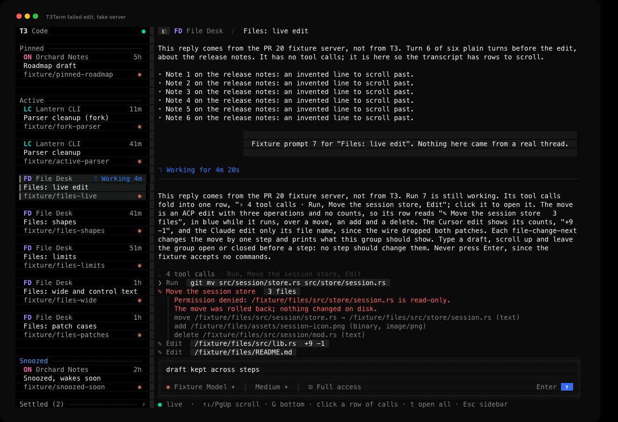This screenshot has width=618, height=422.
Task: Open the Fixture Model dropdown
Action: click(x=200, y=387)
